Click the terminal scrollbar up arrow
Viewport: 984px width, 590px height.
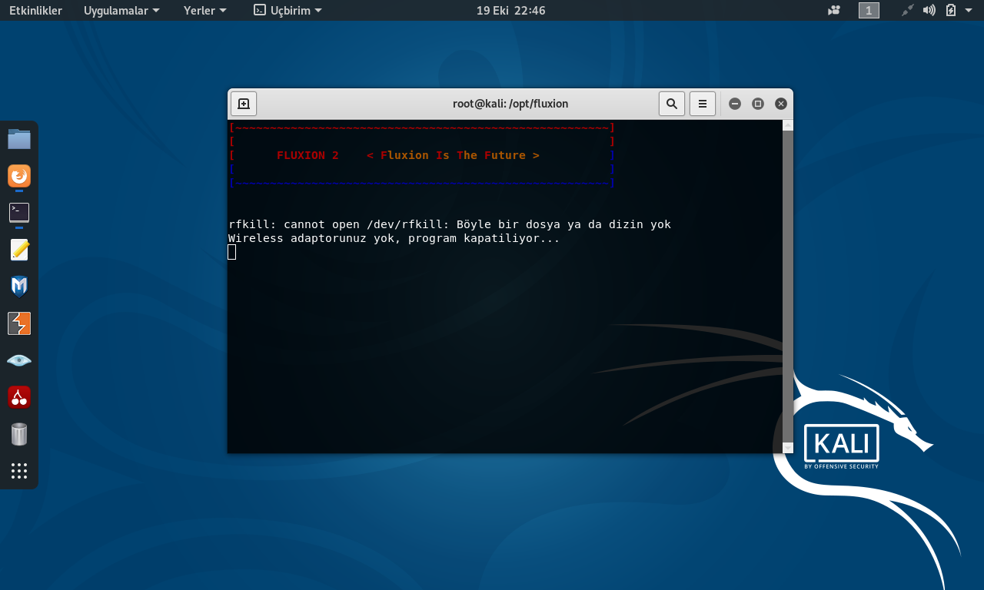(x=788, y=125)
